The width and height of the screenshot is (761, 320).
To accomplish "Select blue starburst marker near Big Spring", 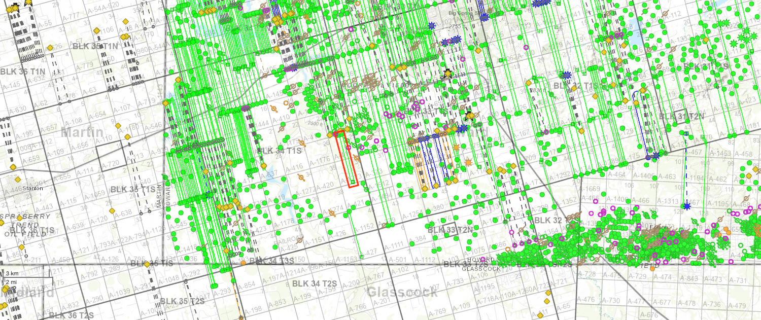I will pos(432,25).
